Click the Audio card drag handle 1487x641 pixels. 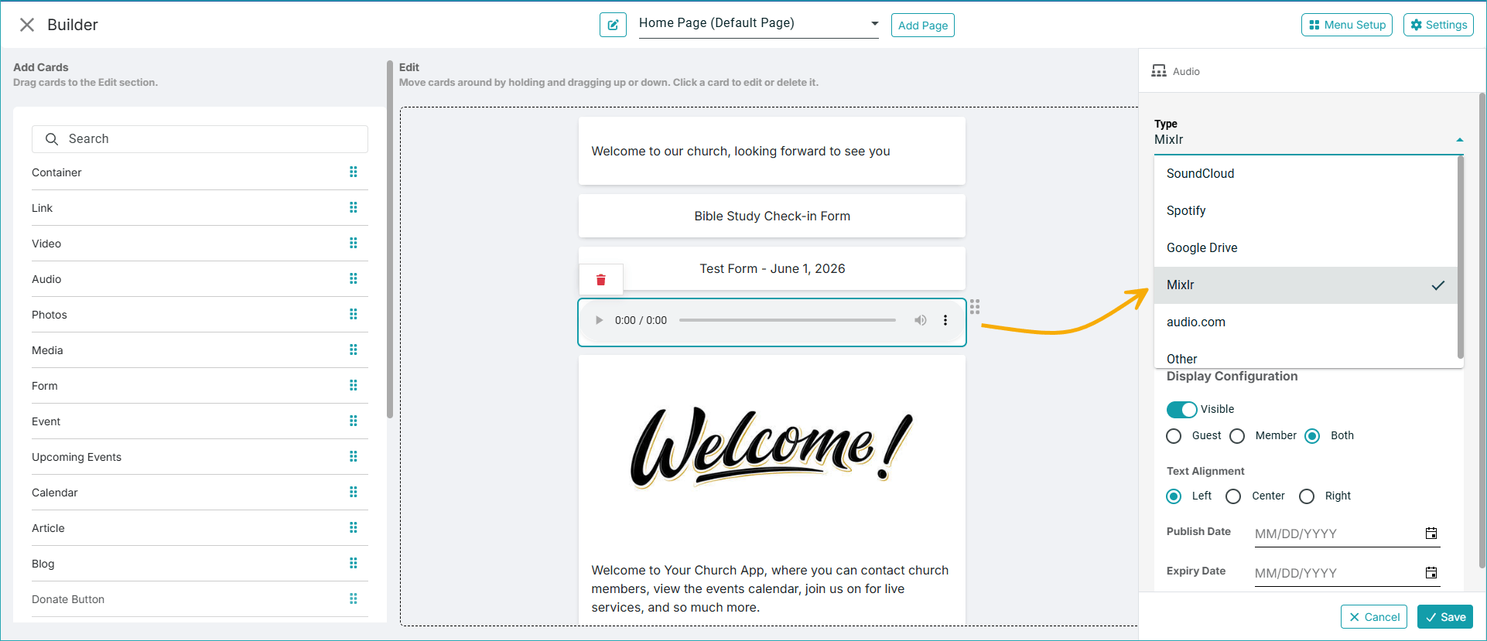pos(354,278)
